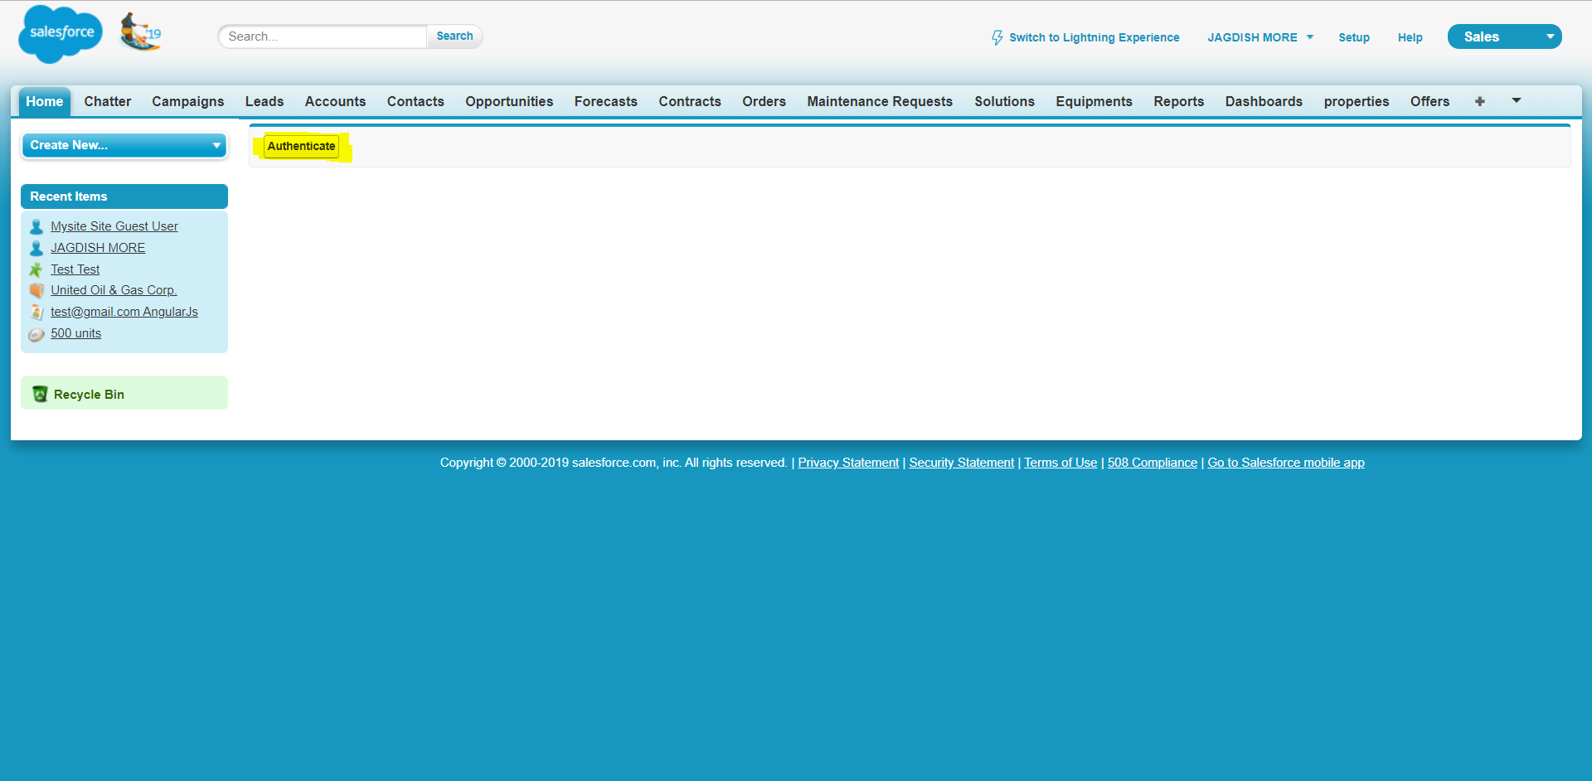Open the Help link
Viewport: 1592px width, 781px height.
point(1410,37)
